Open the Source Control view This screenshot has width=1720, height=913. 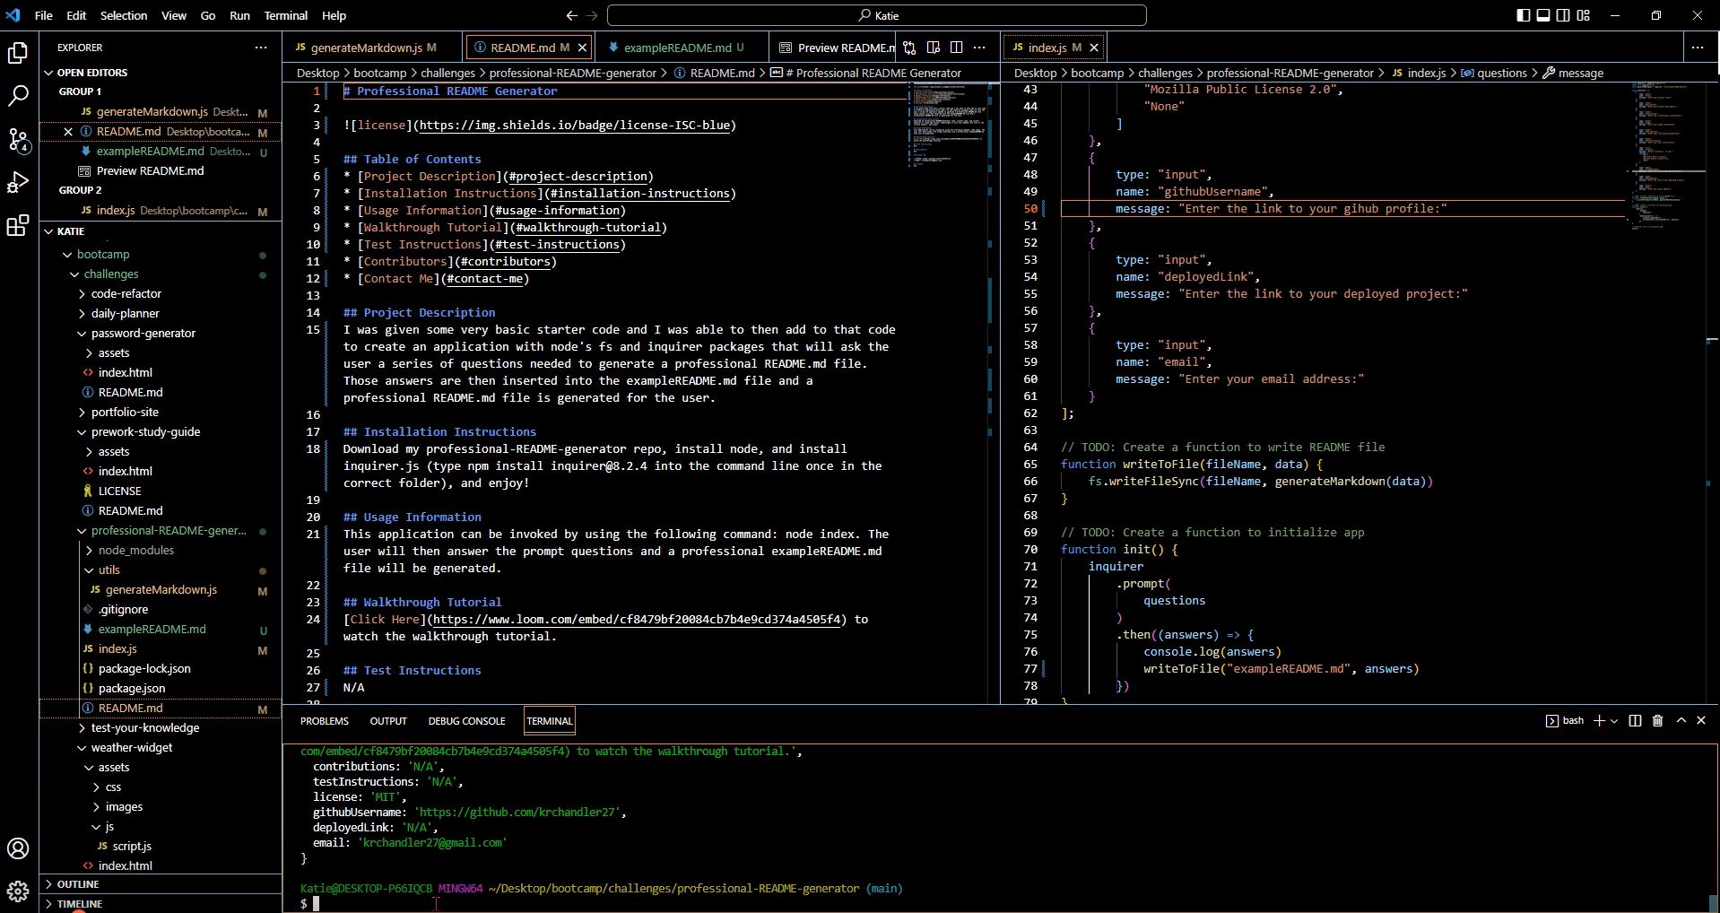pyautogui.click(x=18, y=141)
